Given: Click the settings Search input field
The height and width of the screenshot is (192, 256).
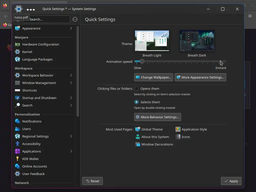Looking at the screenshot, I should [x=46, y=19].
